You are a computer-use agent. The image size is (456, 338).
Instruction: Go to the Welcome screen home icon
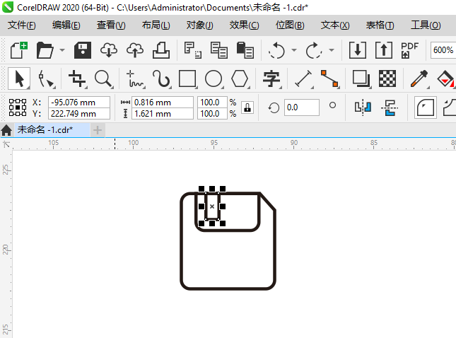[x=6, y=130]
